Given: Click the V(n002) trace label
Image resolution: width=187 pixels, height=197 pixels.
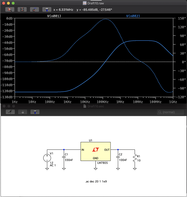Looking at the screenshot, I should point(133,16).
